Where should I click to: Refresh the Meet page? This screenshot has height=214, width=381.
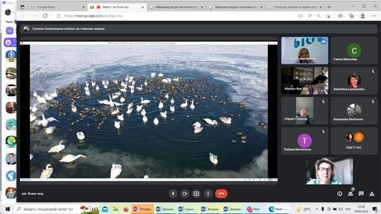(45, 16)
